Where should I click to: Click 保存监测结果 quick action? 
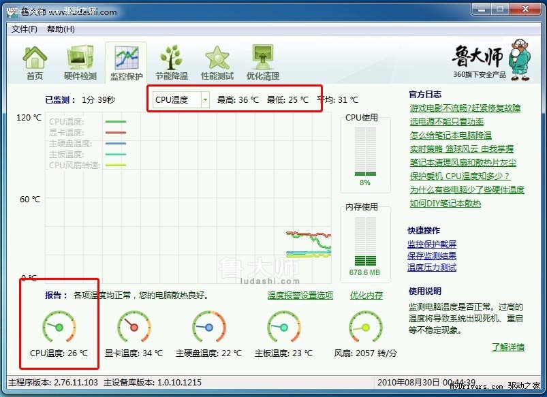[432, 256]
